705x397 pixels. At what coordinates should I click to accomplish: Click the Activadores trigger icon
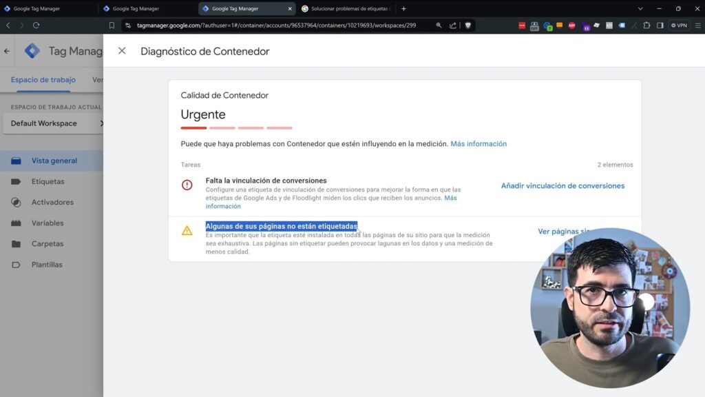pyautogui.click(x=16, y=202)
